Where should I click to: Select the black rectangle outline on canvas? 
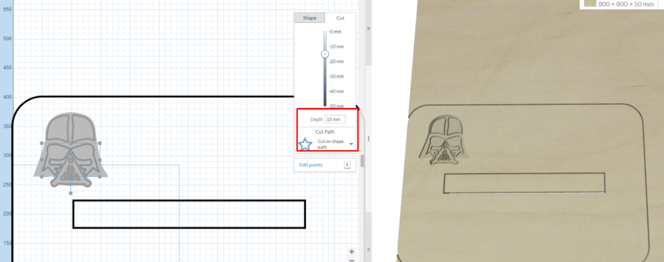[x=189, y=214]
